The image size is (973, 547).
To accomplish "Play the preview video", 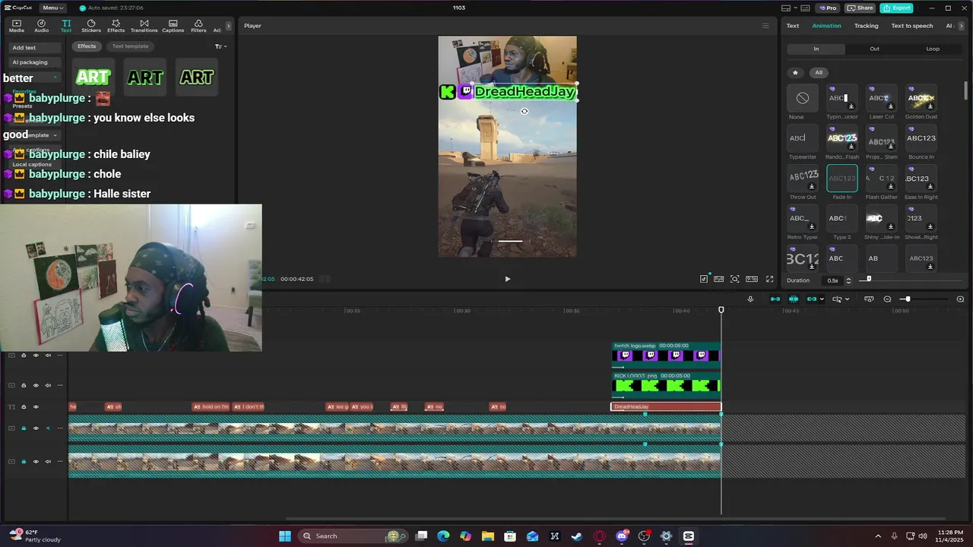I will coord(508,279).
